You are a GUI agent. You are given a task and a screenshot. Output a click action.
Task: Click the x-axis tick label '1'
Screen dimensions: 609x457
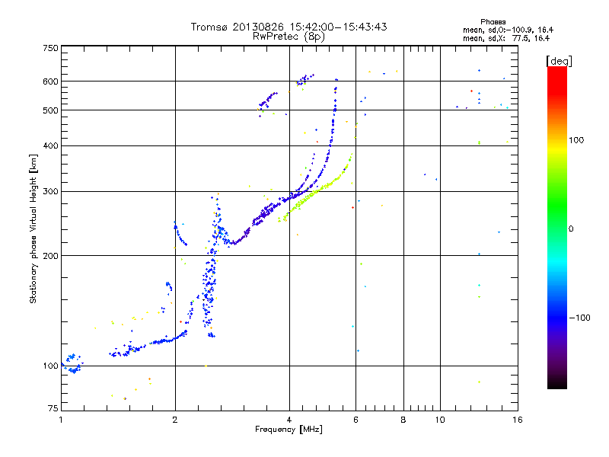tap(61, 420)
